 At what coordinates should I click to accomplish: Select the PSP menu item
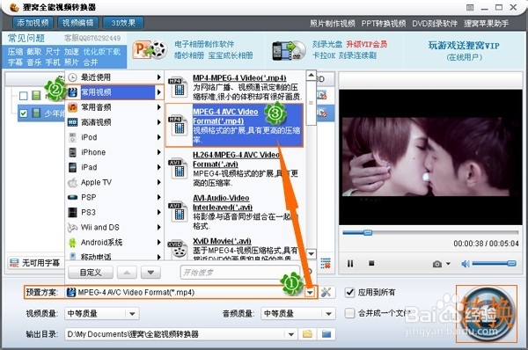pyautogui.click(x=114, y=197)
